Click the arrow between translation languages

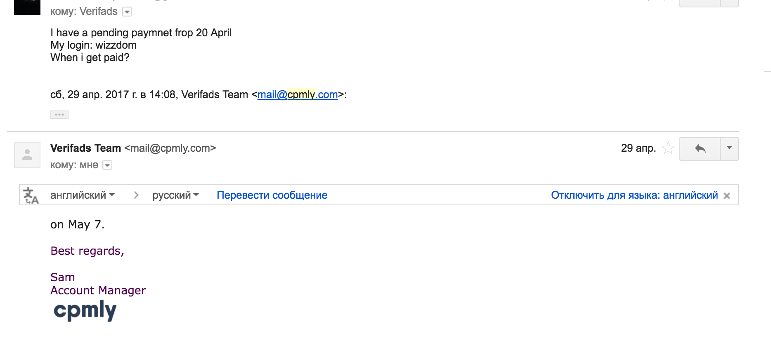coord(136,195)
